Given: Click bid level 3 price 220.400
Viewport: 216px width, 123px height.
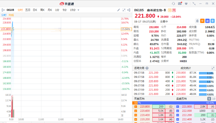Looking at the screenshot, I should click(145, 115).
